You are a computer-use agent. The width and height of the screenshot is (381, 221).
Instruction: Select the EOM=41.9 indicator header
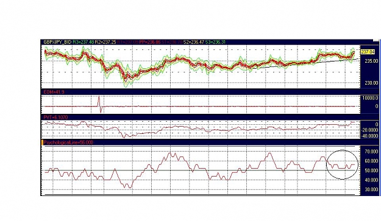click(54, 92)
